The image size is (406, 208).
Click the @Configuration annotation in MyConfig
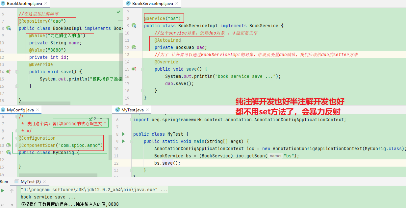(x=37, y=138)
